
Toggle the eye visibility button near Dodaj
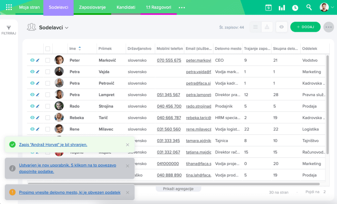(281, 27)
